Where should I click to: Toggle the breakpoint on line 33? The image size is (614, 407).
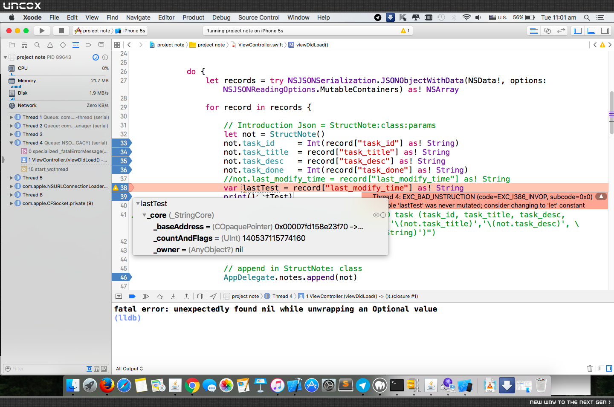pos(122,143)
